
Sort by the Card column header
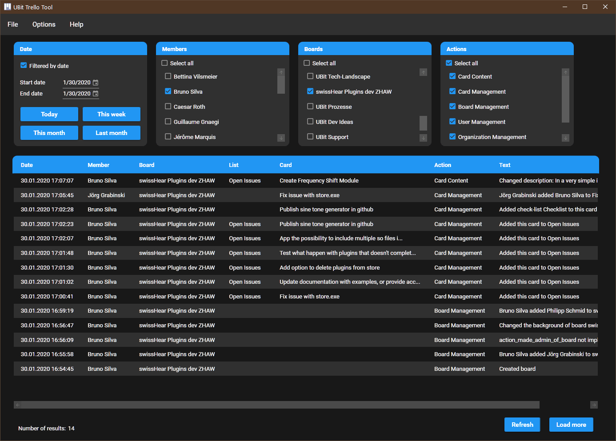coord(286,165)
